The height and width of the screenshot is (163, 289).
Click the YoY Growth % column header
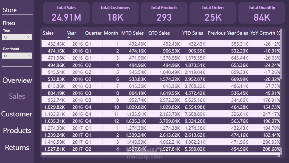tap(265, 33)
